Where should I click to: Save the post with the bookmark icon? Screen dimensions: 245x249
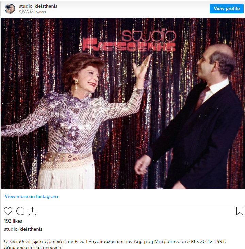point(240,211)
